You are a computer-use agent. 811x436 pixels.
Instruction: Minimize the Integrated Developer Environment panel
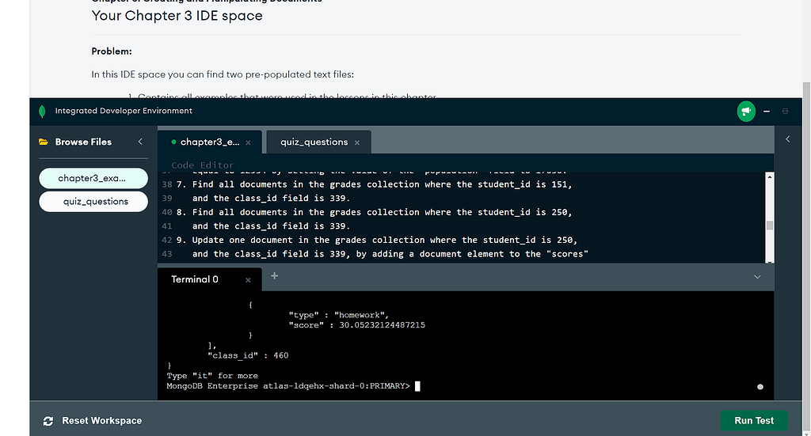[x=767, y=112]
